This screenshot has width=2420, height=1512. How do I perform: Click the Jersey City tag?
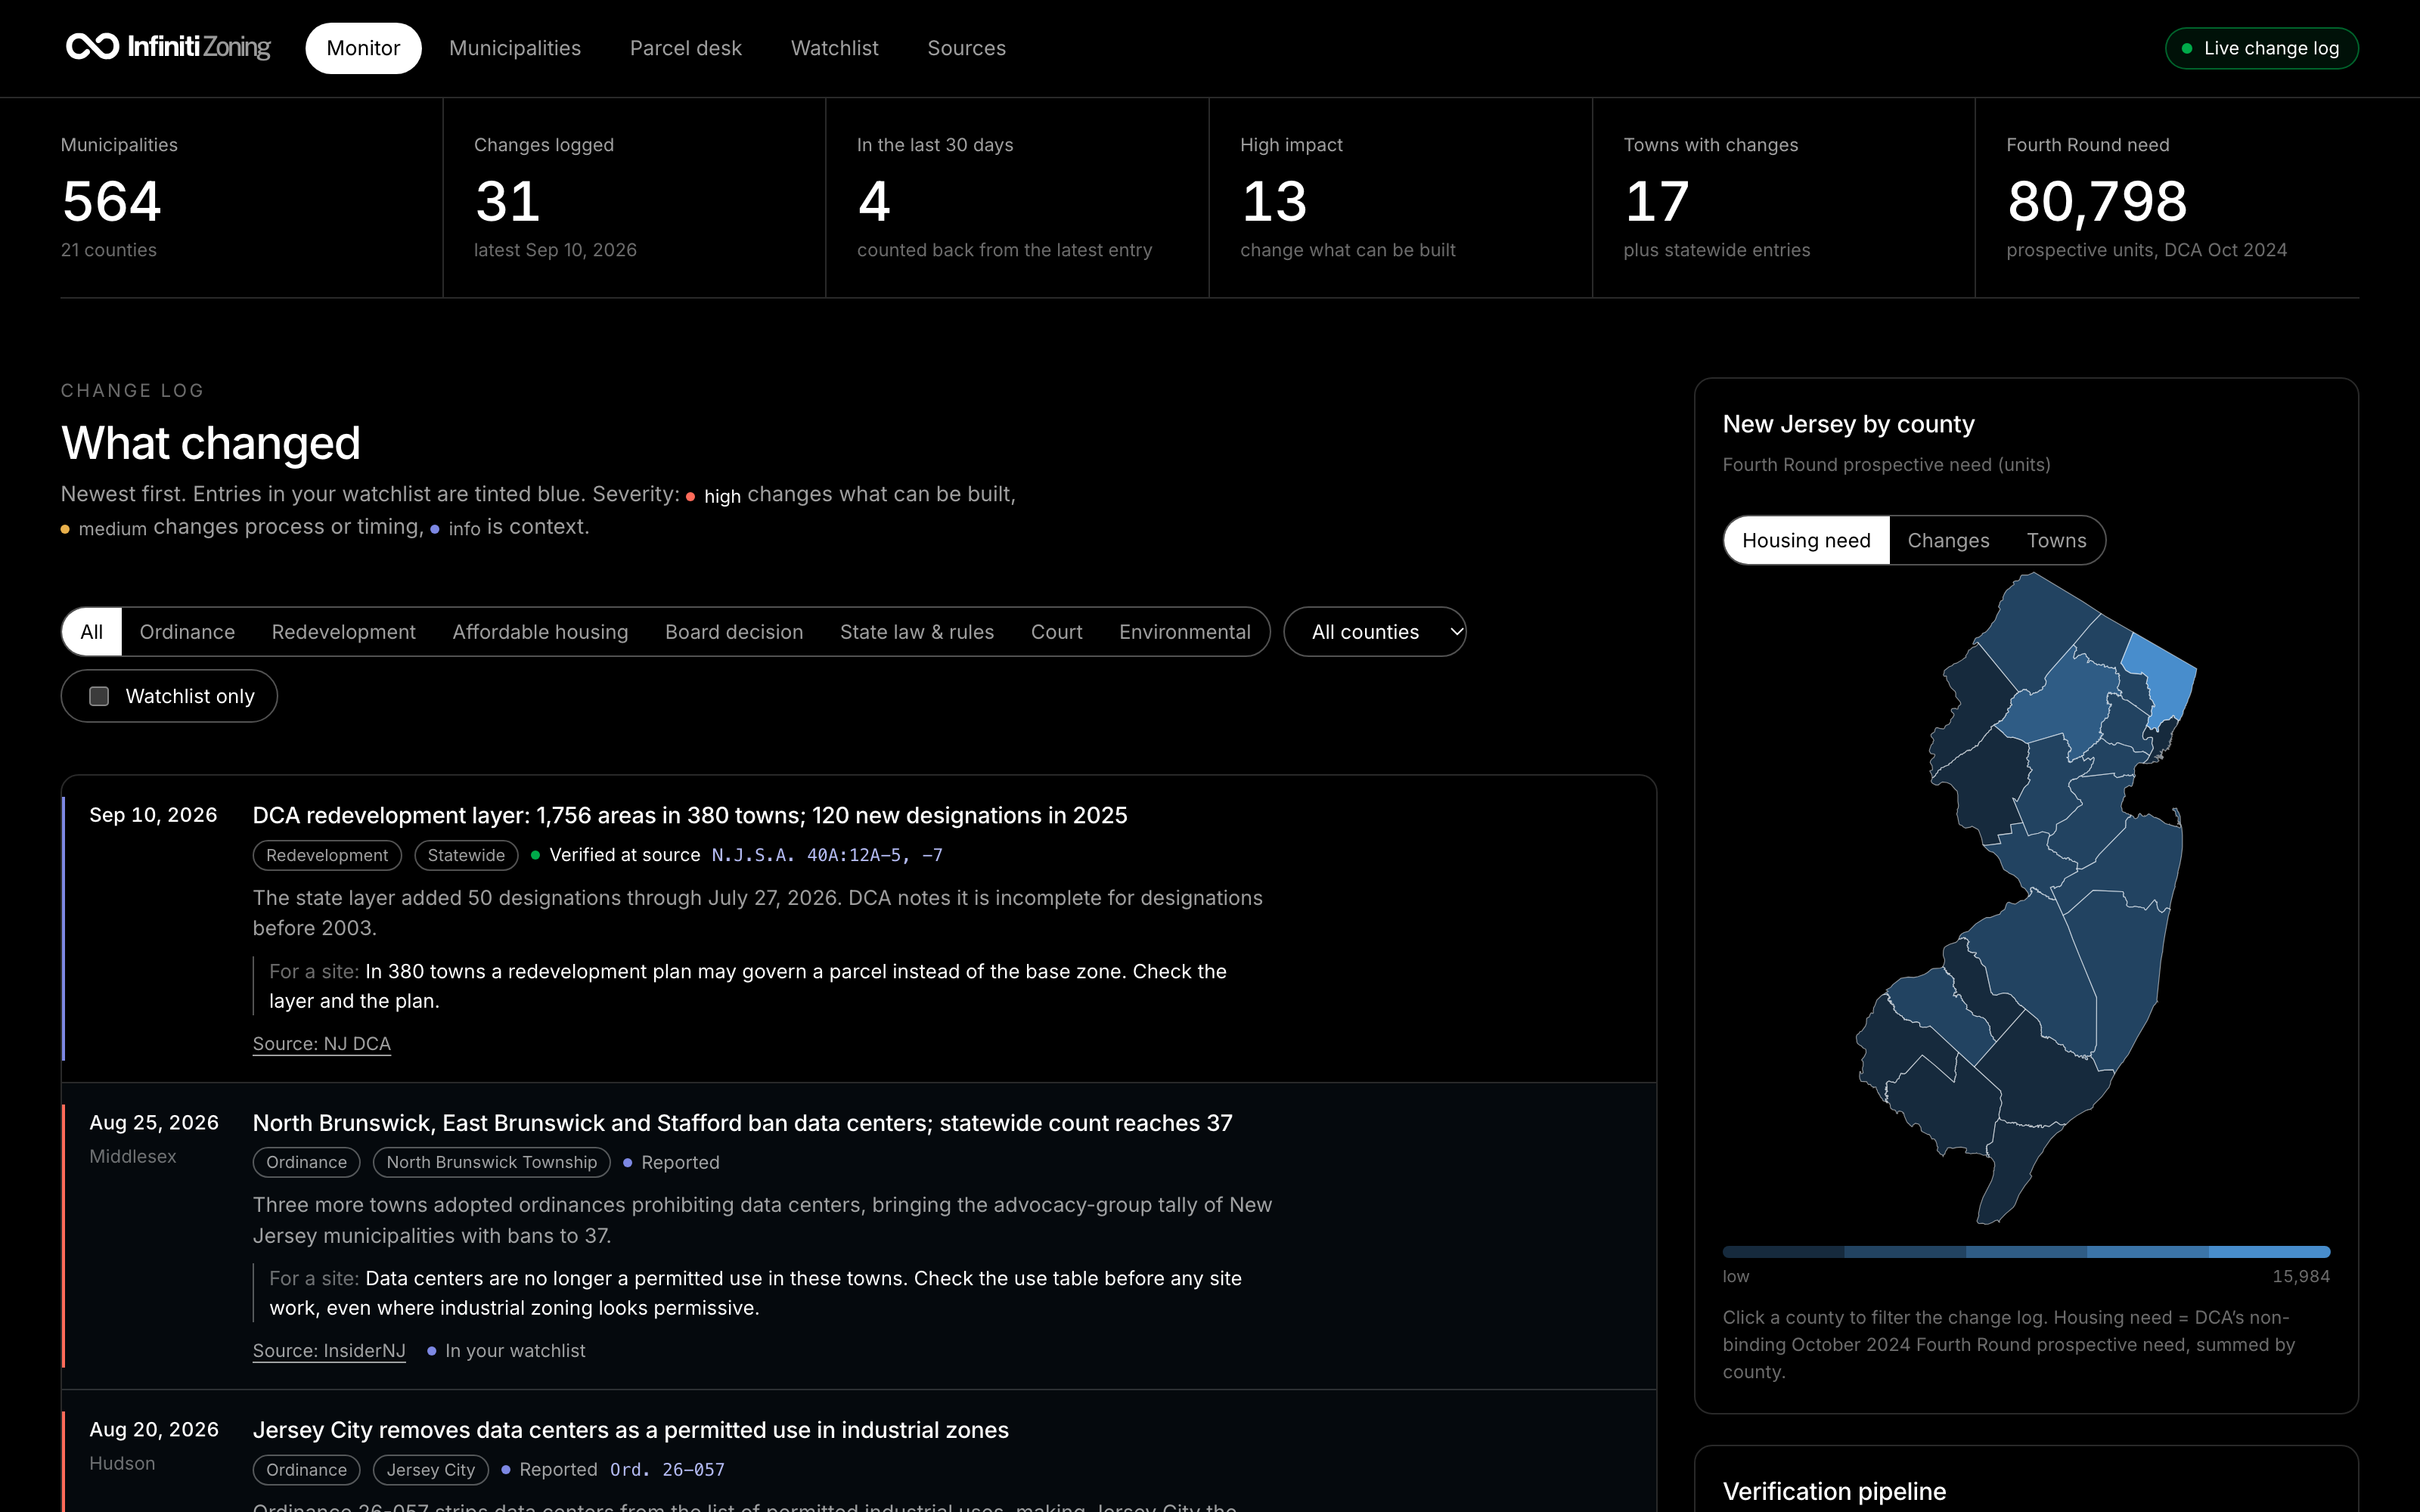(430, 1469)
